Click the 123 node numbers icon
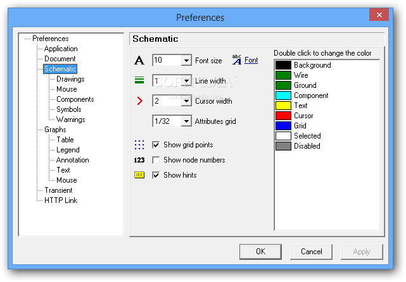406x282 pixels. (x=139, y=160)
